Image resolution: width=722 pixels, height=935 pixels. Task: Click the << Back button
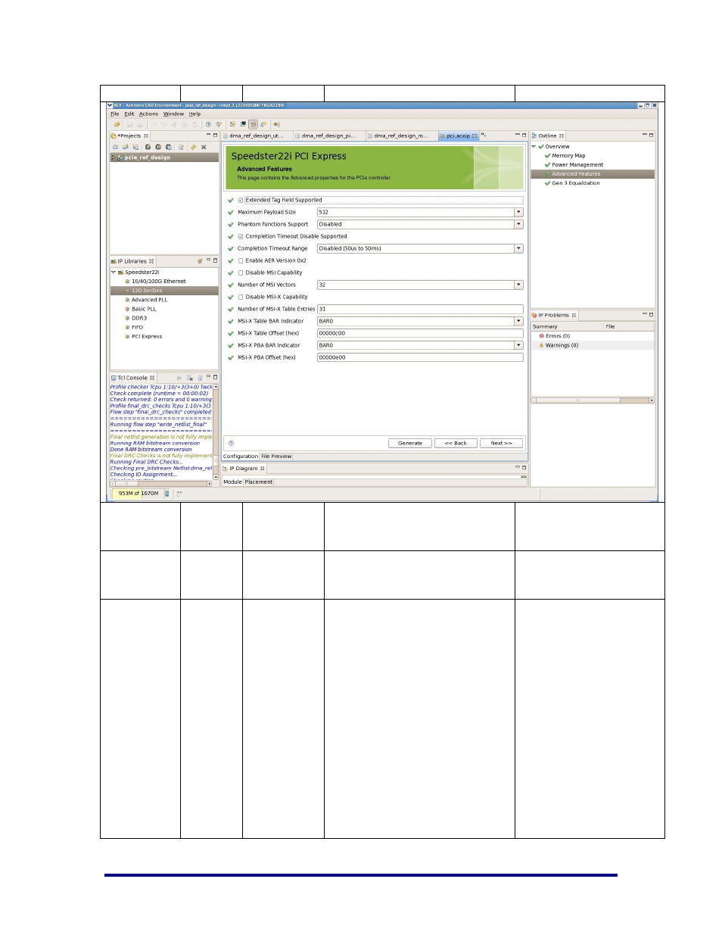coord(456,444)
